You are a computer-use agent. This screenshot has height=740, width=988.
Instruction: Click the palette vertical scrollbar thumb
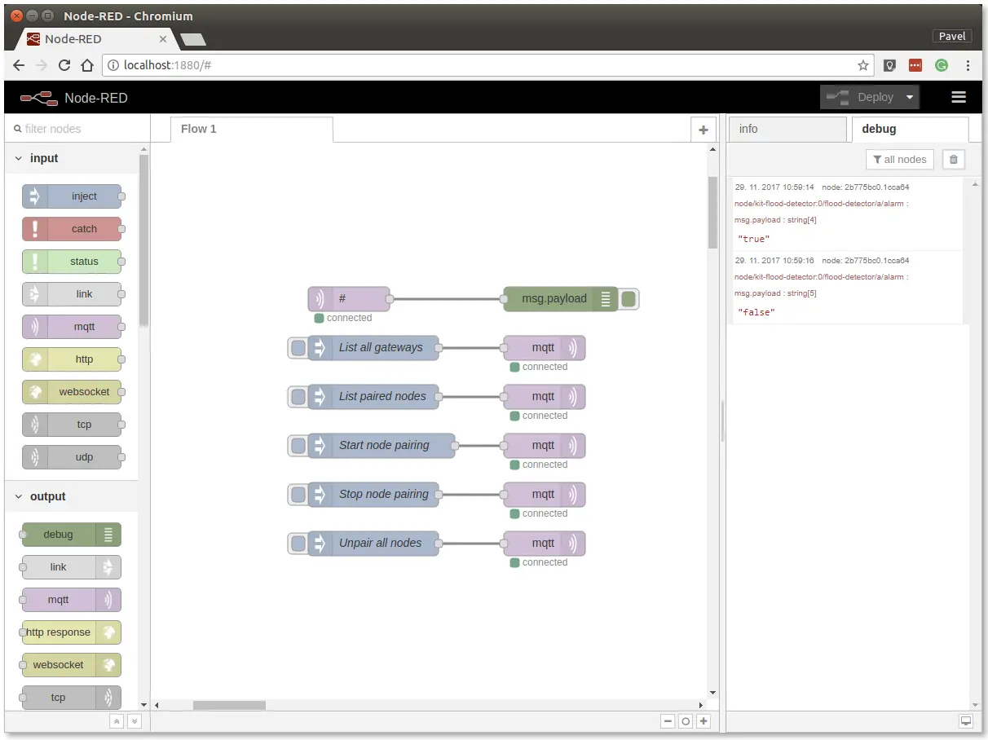(x=144, y=240)
